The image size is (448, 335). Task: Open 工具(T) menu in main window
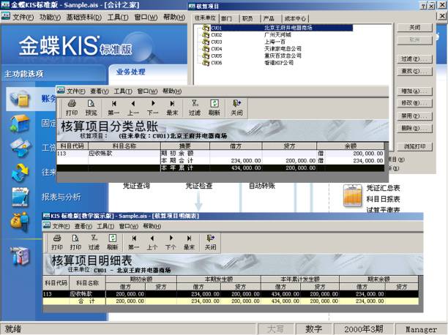118,18
